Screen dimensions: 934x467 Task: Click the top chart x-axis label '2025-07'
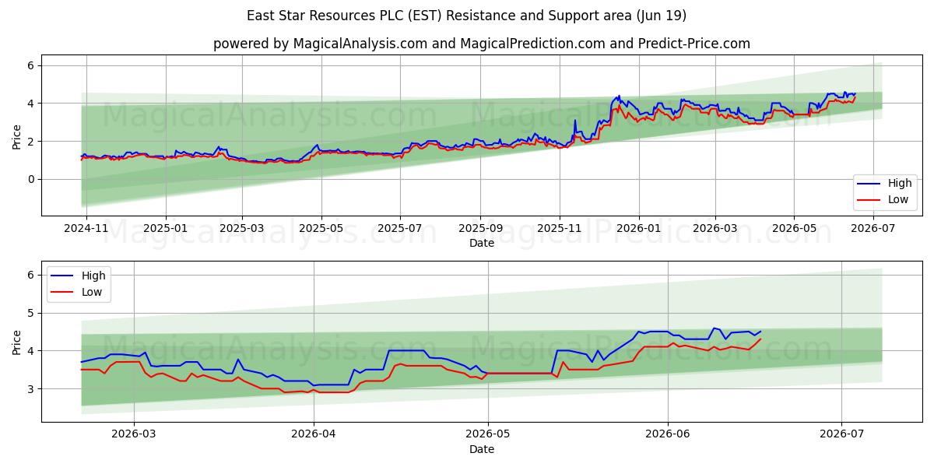click(400, 230)
